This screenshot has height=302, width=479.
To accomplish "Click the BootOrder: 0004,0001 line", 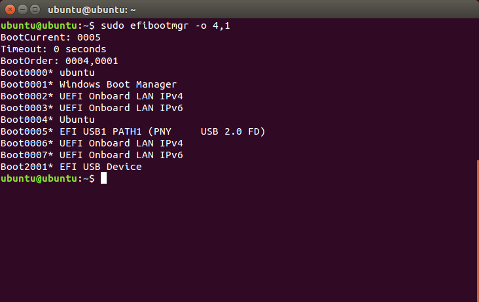I will point(60,61).
